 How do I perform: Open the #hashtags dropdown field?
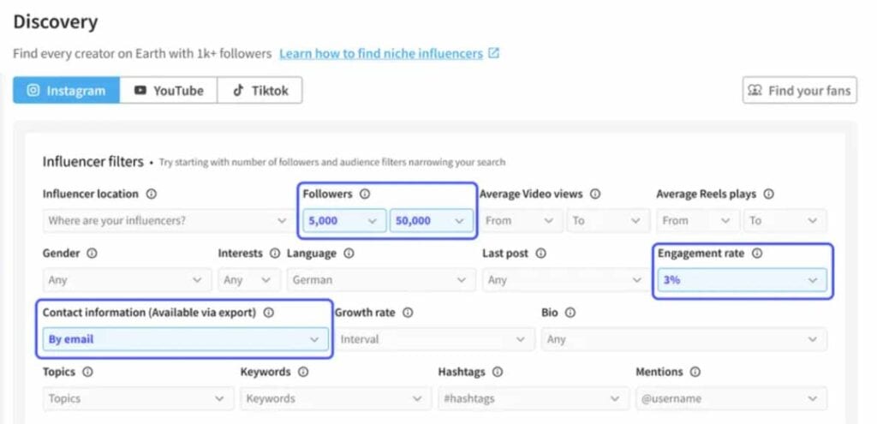(534, 398)
